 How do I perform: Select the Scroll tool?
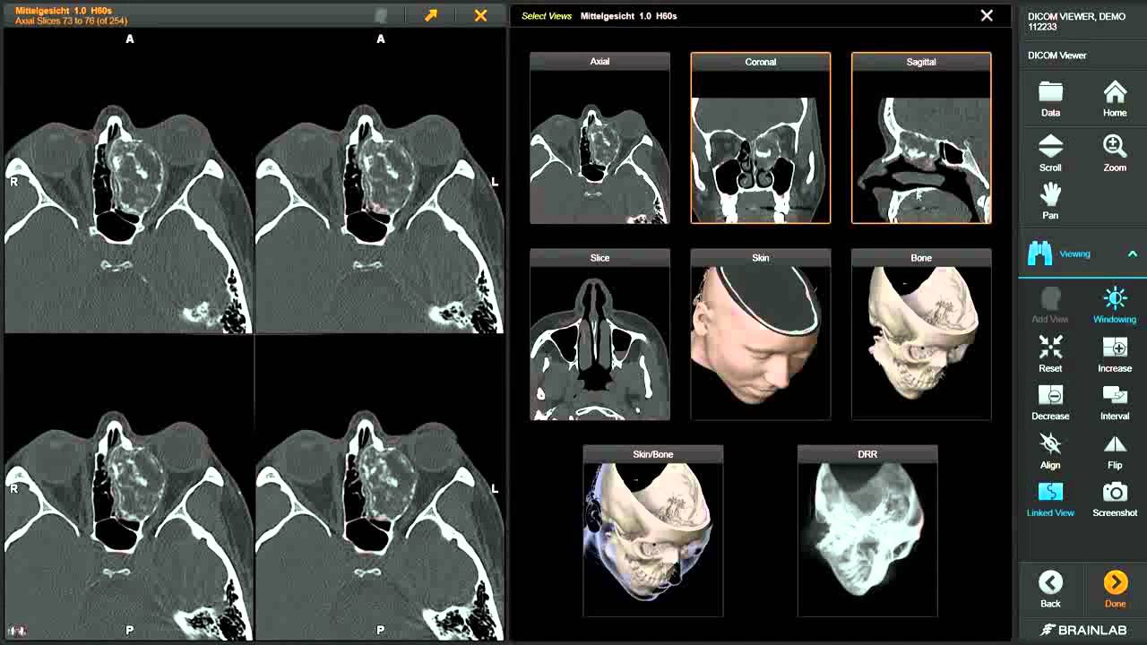pos(1050,153)
